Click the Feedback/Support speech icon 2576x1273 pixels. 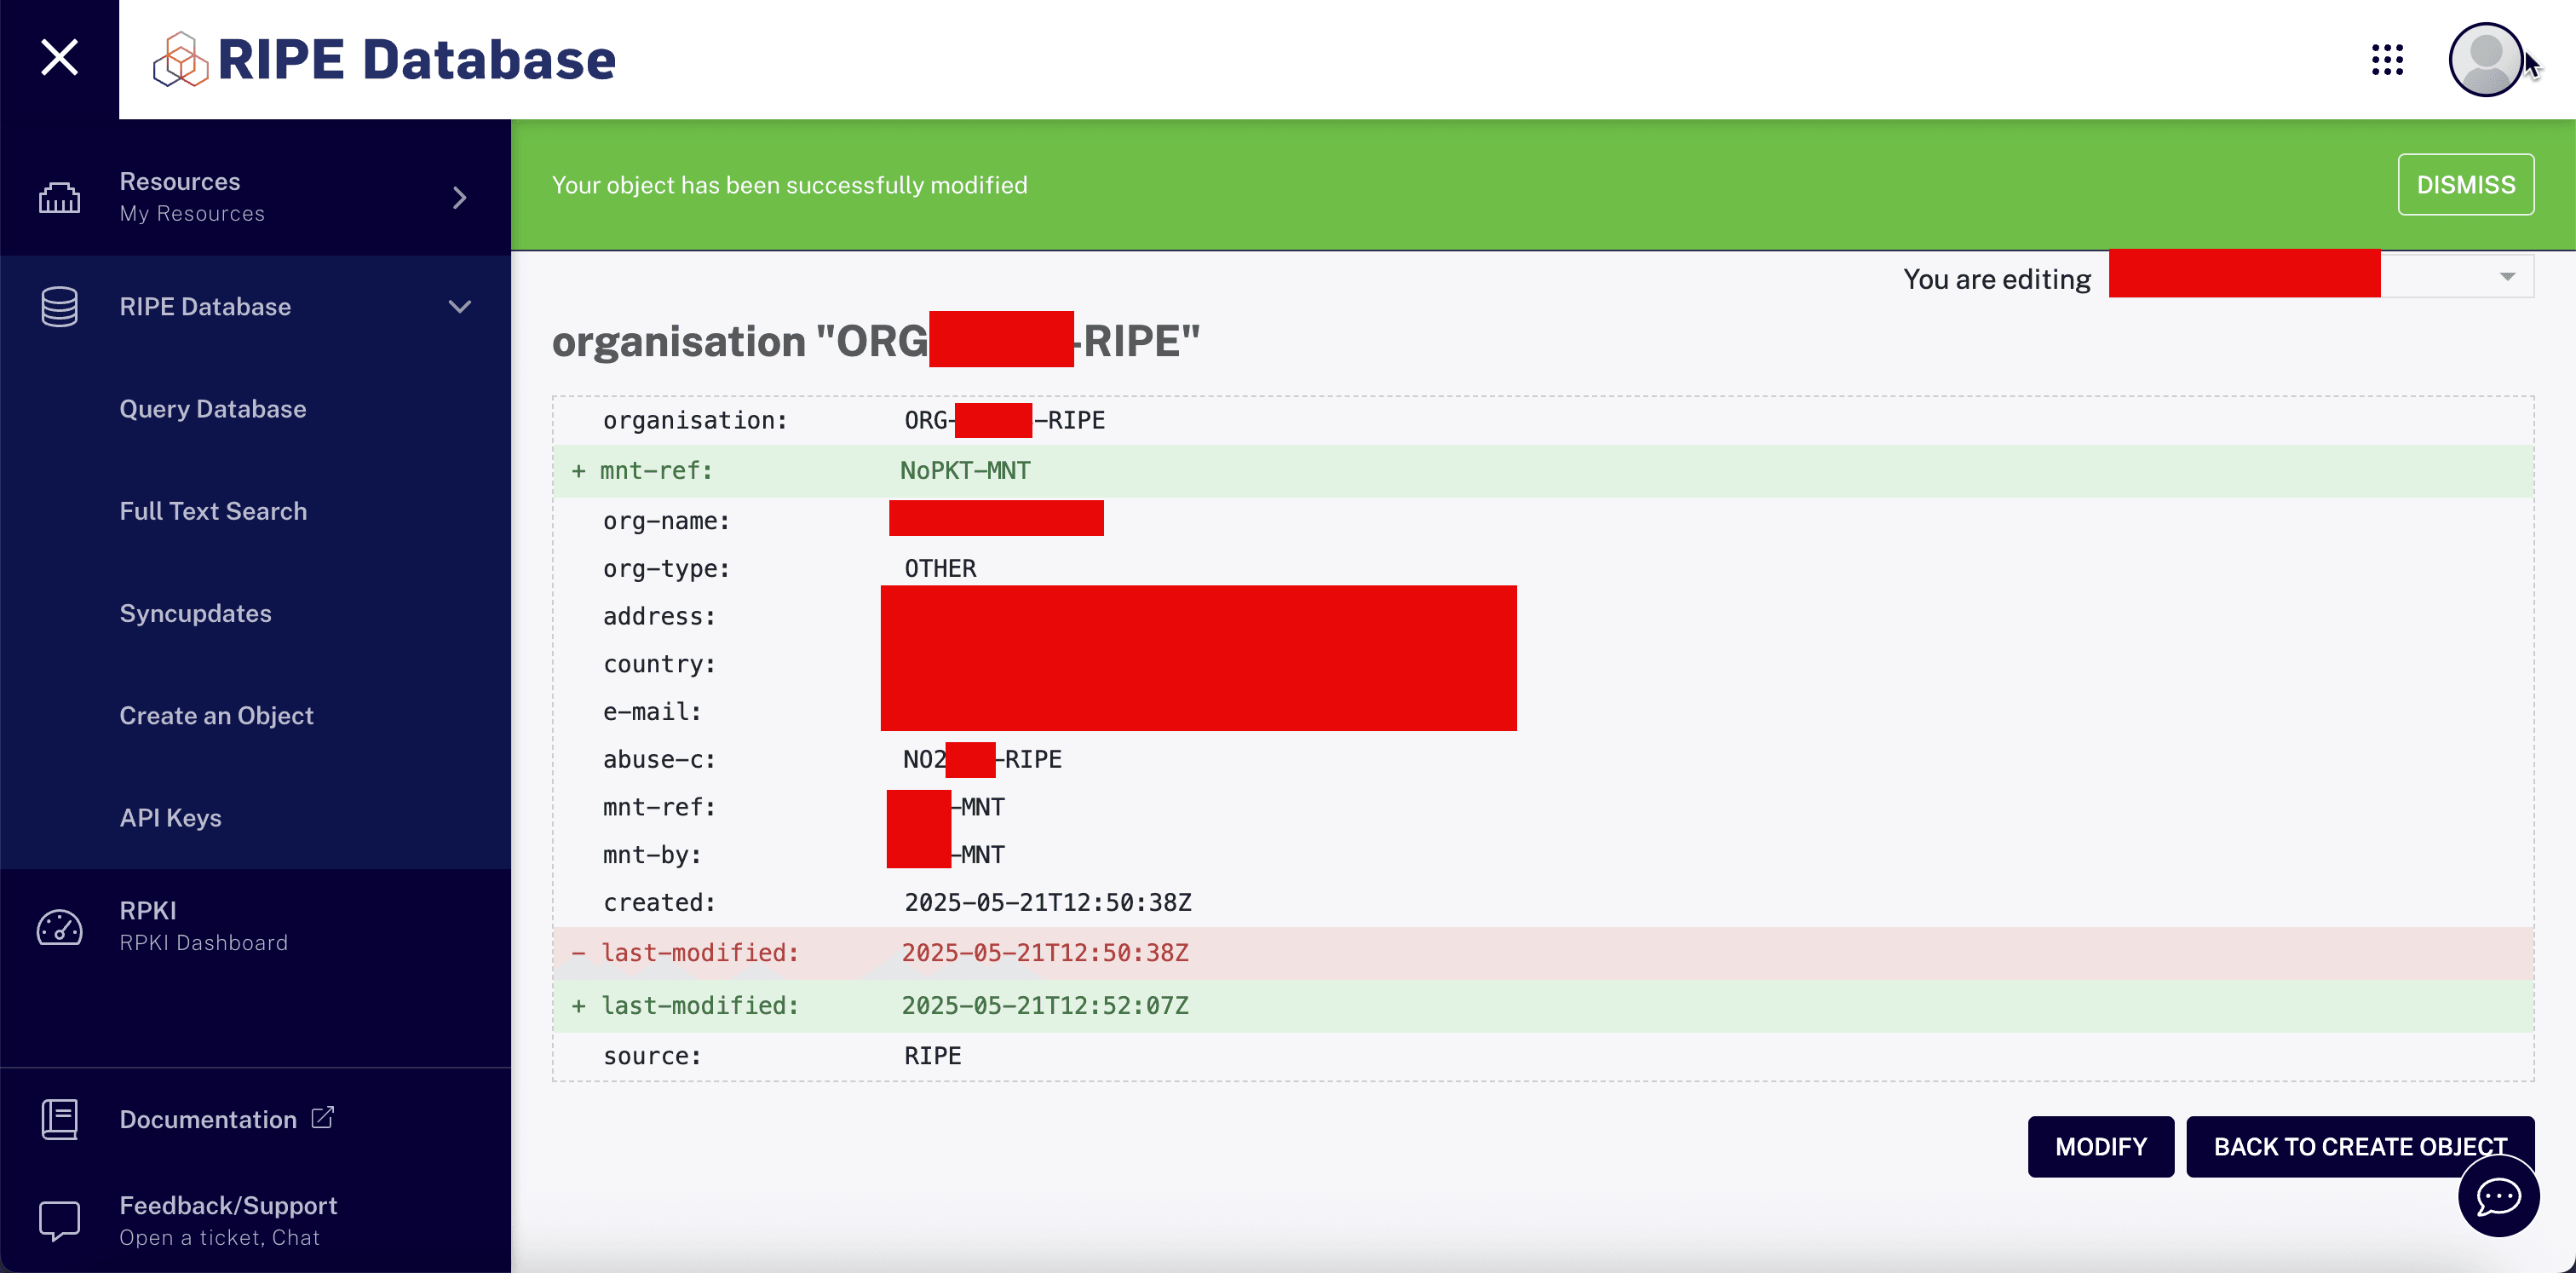[59, 1220]
